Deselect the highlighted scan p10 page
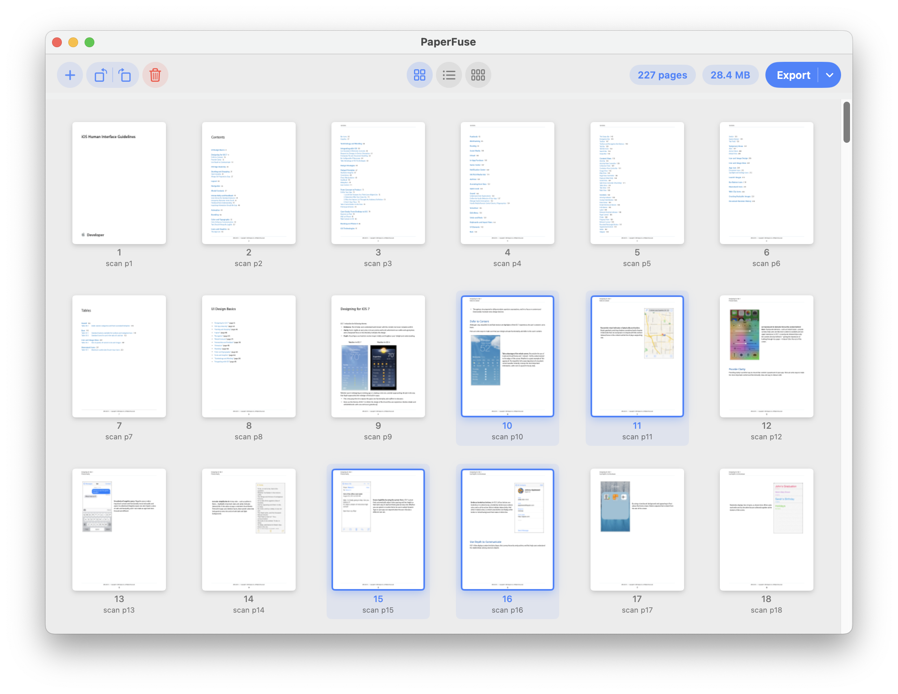The image size is (898, 694). point(508,356)
